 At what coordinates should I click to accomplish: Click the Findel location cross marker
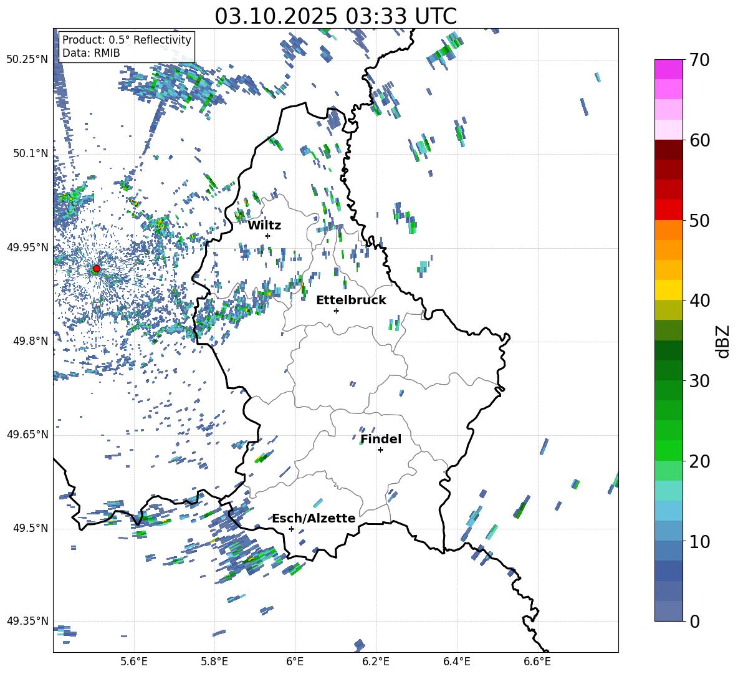pyautogui.click(x=380, y=450)
